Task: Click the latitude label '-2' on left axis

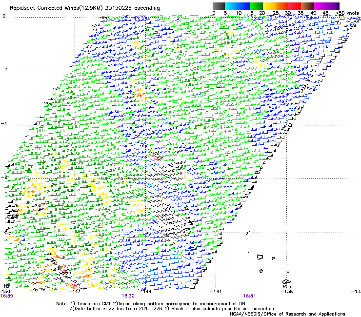Action: pyautogui.click(x=4, y=70)
